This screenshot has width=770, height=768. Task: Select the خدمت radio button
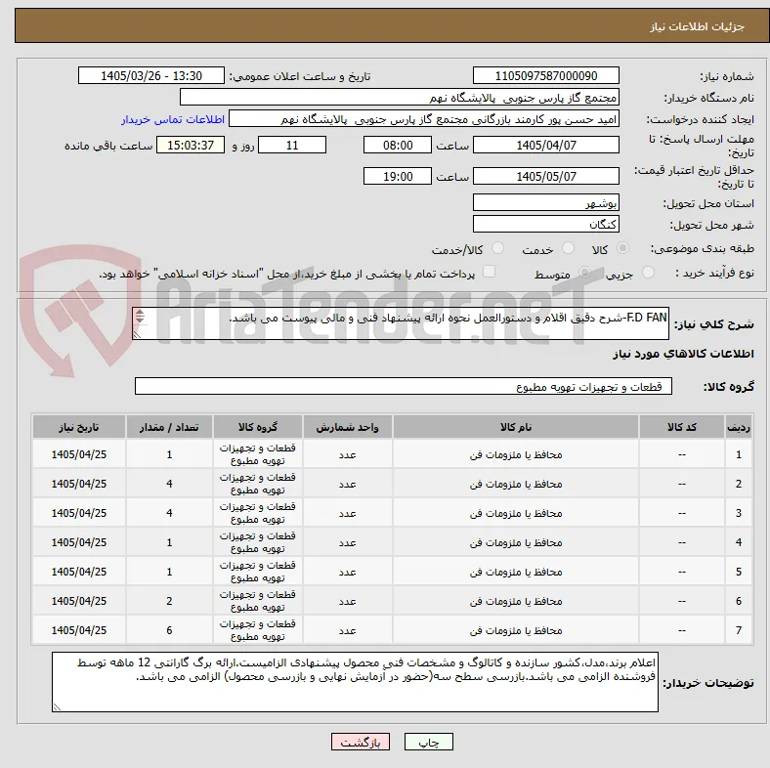click(568, 248)
